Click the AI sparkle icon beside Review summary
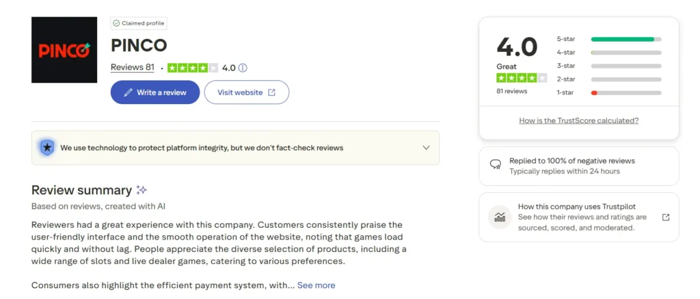 click(142, 190)
